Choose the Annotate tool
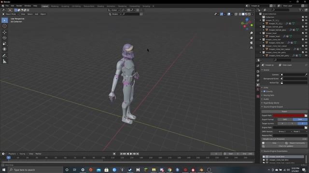 coord(4,56)
